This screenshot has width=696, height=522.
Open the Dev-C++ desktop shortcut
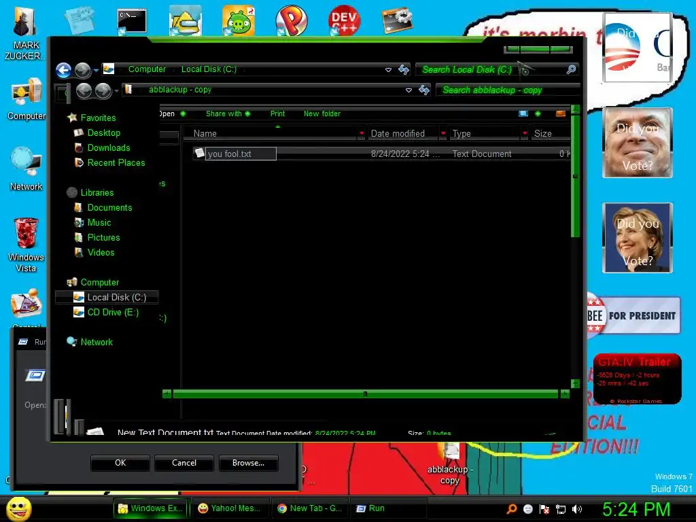pos(345,20)
